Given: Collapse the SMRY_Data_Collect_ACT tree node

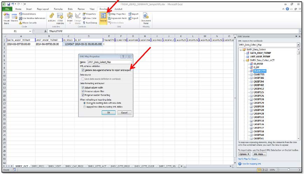Looking at the screenshot, I should 244,61.
